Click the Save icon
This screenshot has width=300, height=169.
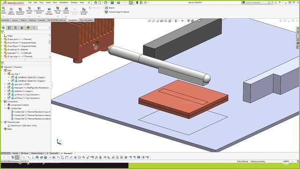pos(112,2)
